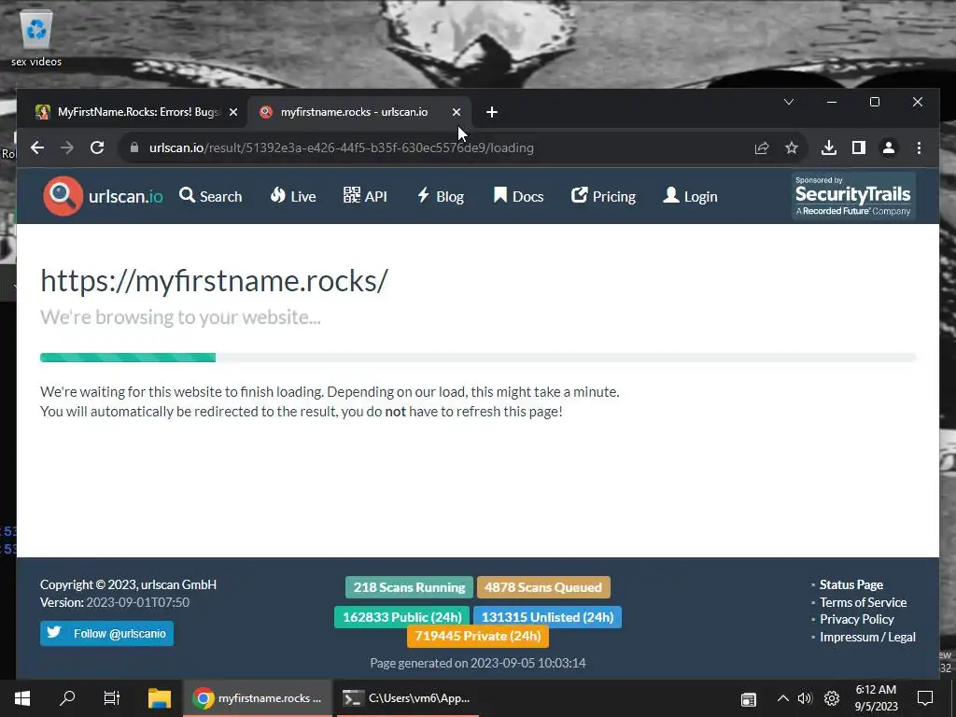This screenshot has height=717, width=956.
Task: Maximize the Chrome window
Action: (874, 102)
